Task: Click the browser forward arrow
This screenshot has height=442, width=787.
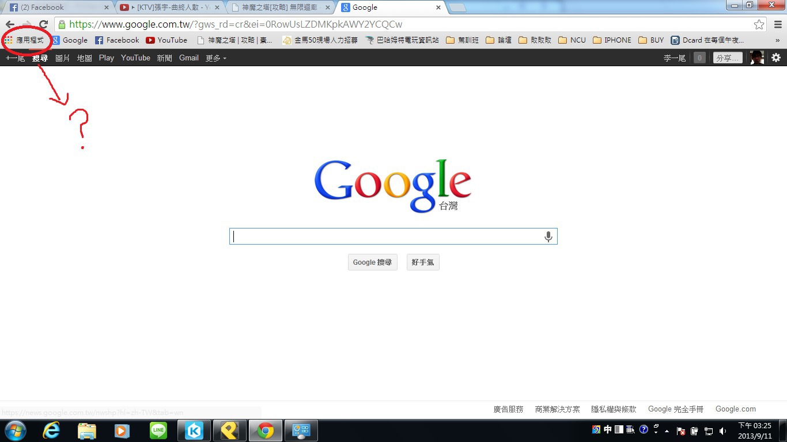Action: 27,25
